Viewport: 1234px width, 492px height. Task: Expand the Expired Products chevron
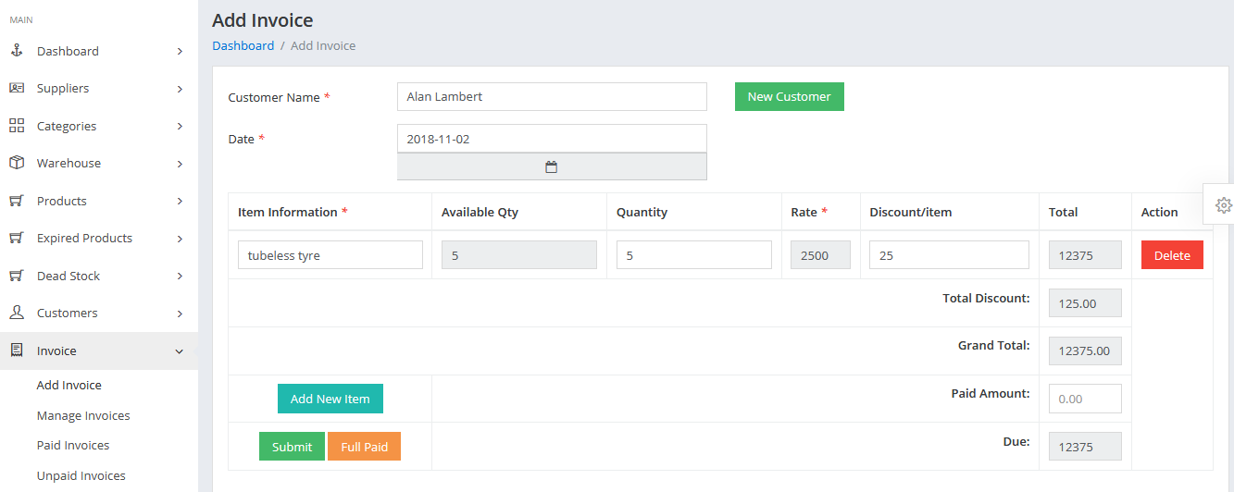[x=180, y=239]
